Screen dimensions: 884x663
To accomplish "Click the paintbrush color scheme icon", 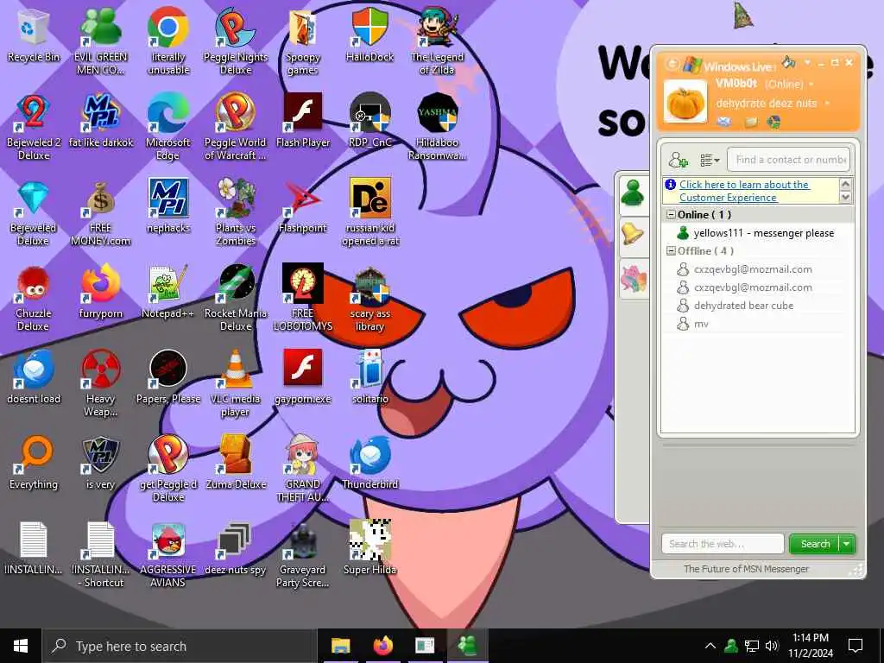I will [788, 61].
